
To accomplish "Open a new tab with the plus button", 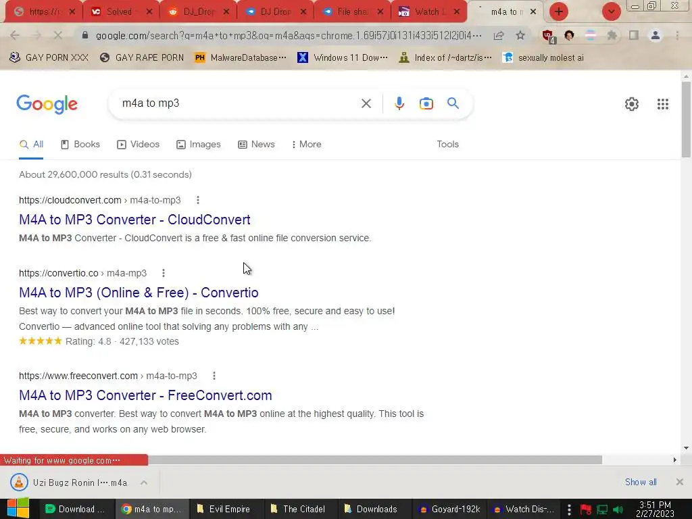I will tap(559, 11).
